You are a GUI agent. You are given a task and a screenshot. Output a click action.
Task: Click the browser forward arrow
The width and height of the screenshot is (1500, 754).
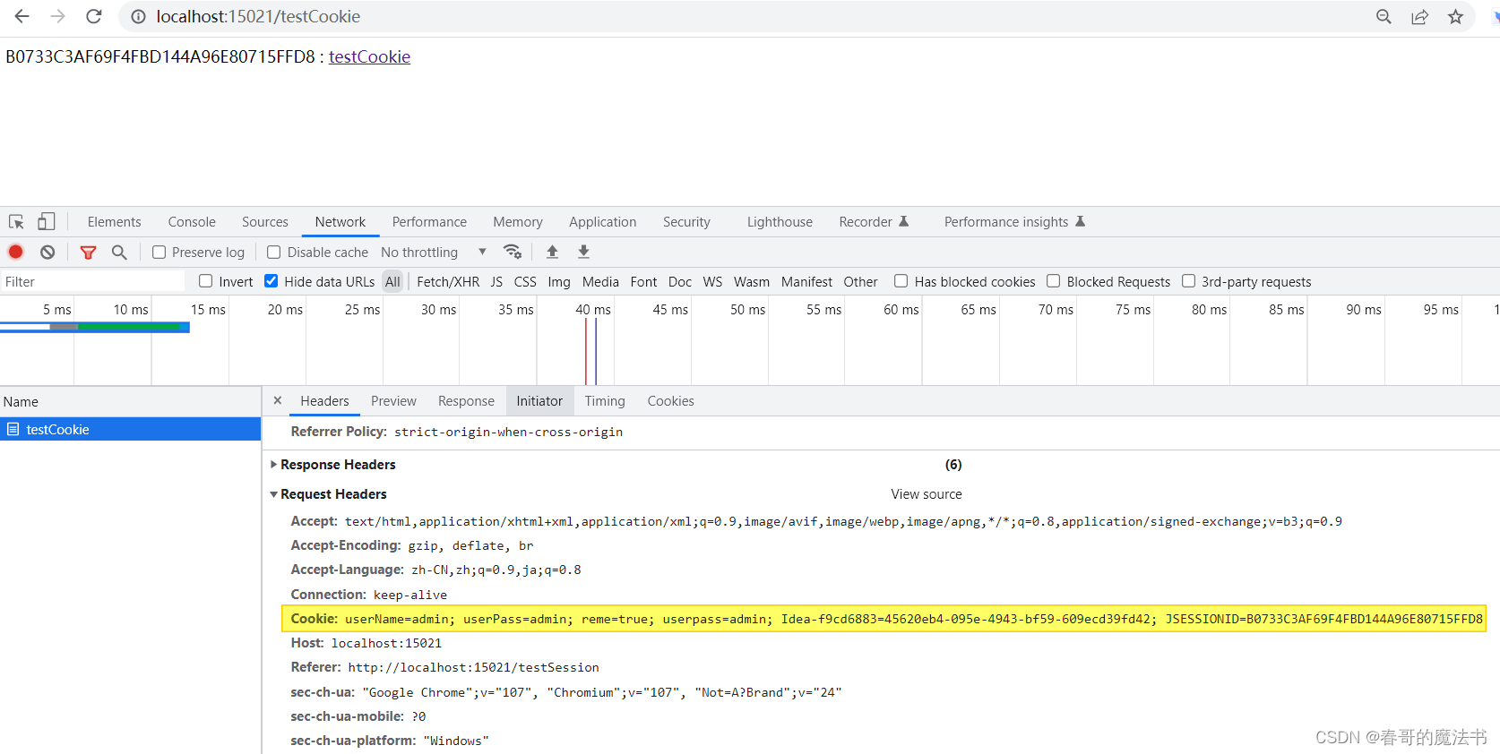pos(58,16)
